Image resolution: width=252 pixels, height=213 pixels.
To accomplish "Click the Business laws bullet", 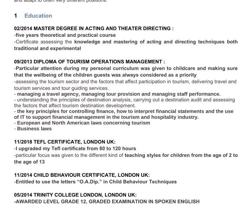I will [x=33, y=129].
